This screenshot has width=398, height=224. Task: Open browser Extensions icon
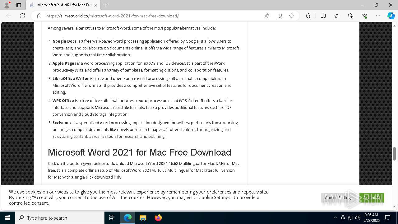(308, 16)
